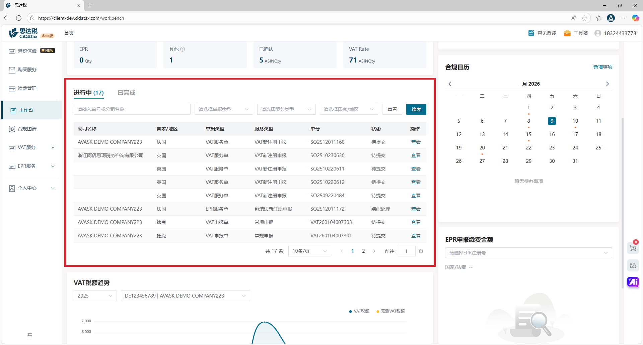The image size is (643, 345).
Task: Open the customer service chat icon
Action: [x=633, y=265]
